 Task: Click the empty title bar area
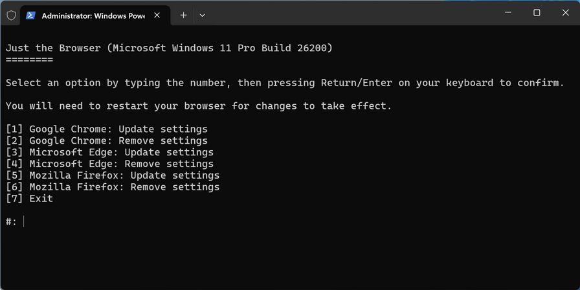(350, 13)
